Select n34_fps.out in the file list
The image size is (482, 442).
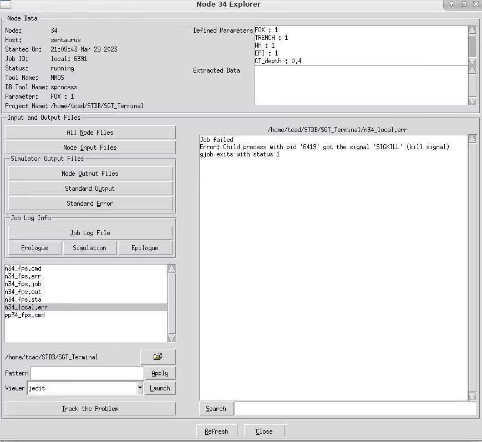click(86, 292)
